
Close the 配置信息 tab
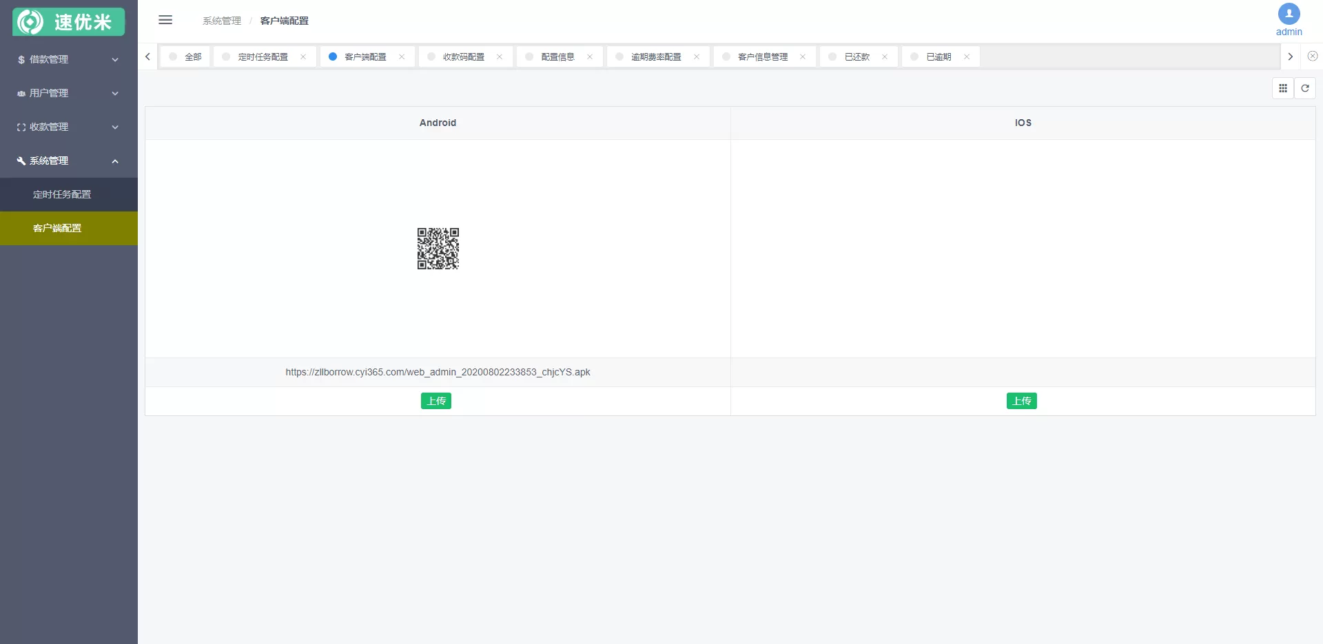click(x=590, y=56)
